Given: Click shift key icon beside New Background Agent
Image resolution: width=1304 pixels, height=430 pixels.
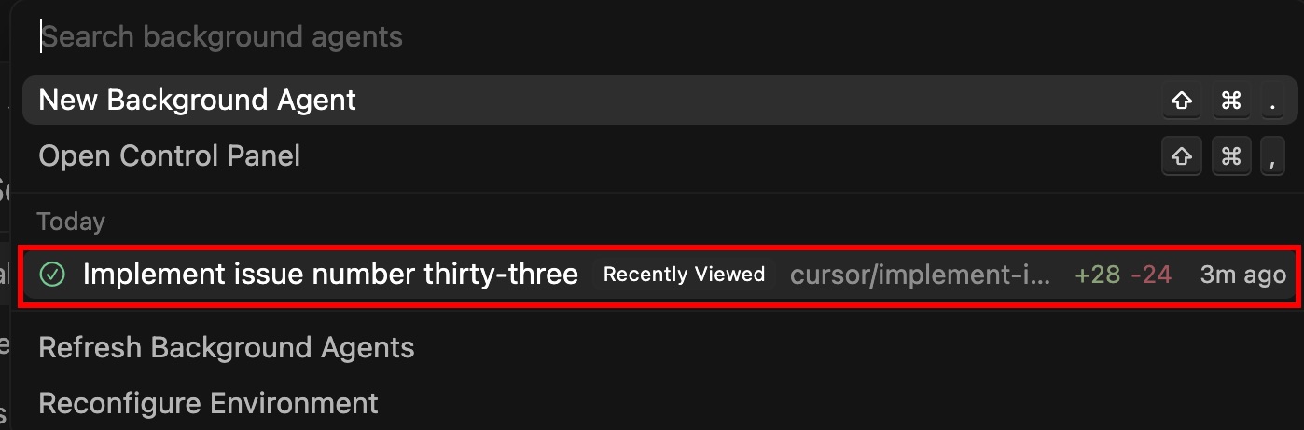Looking at the screenshot, I should tap(1182, 101).
